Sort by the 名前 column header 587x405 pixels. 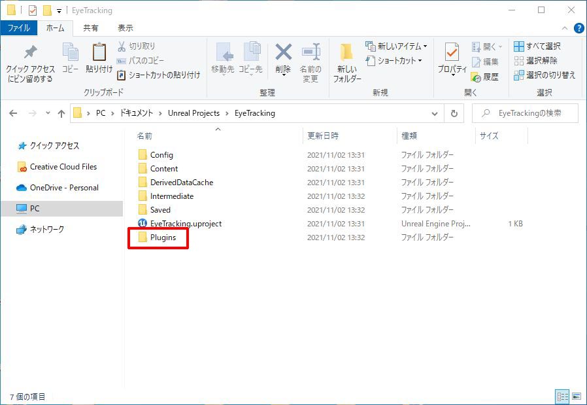144,136
